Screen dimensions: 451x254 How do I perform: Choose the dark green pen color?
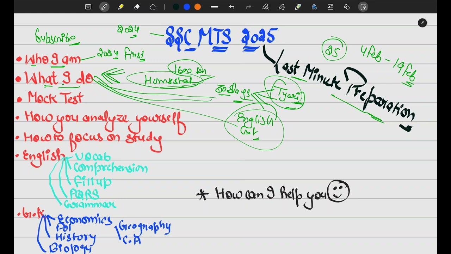point(176,7)
